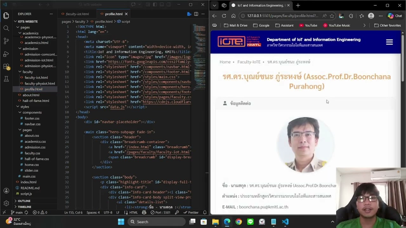Click Prettier in the status bar

tap(191, 212)
